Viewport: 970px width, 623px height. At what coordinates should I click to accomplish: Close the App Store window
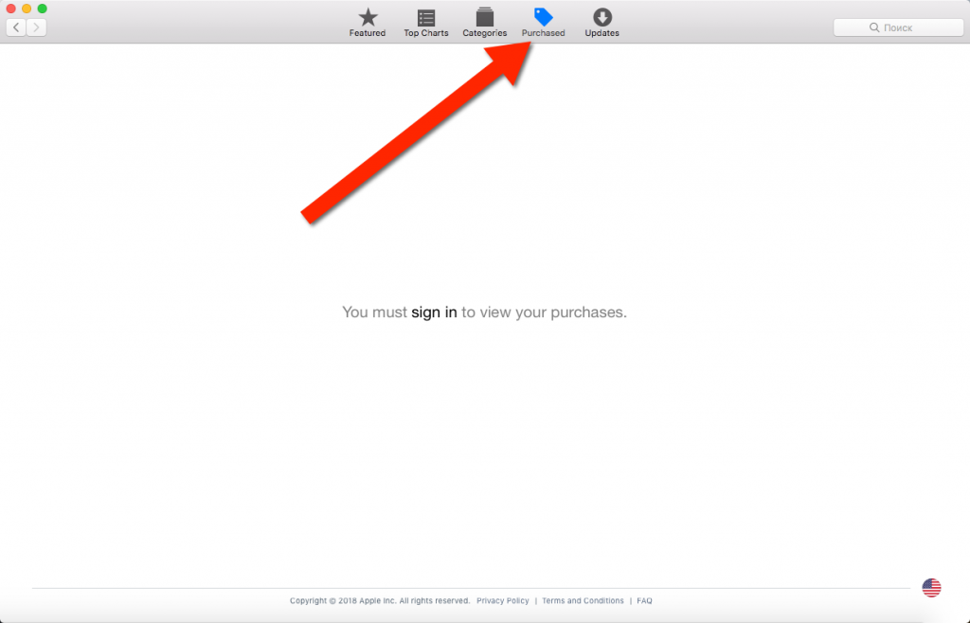(10, 9)
